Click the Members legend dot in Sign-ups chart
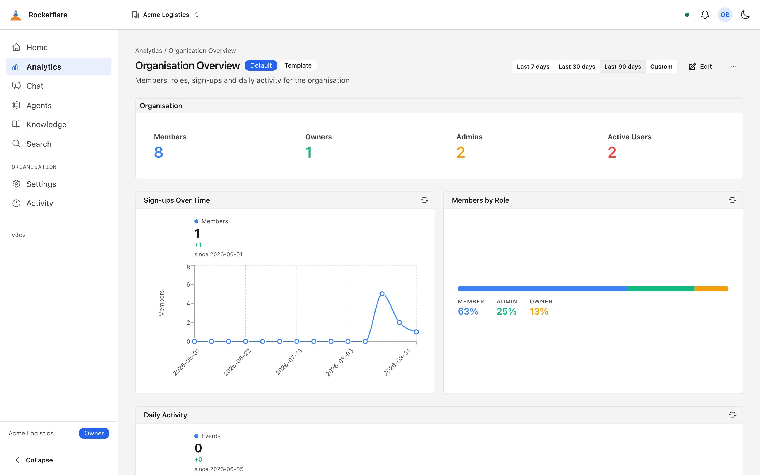The height and width of the screenshot is (475, 760). [x=196, y=221]
